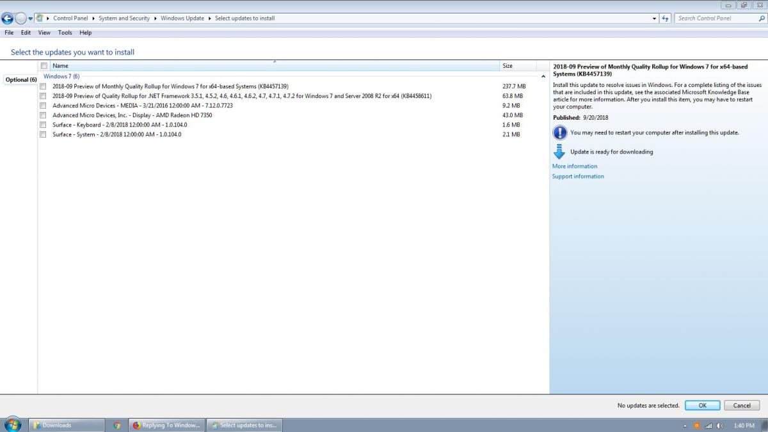768x432 pixels.
Task: Select the AMD Radeon HD 7350 row text
Action: point(132,115)
